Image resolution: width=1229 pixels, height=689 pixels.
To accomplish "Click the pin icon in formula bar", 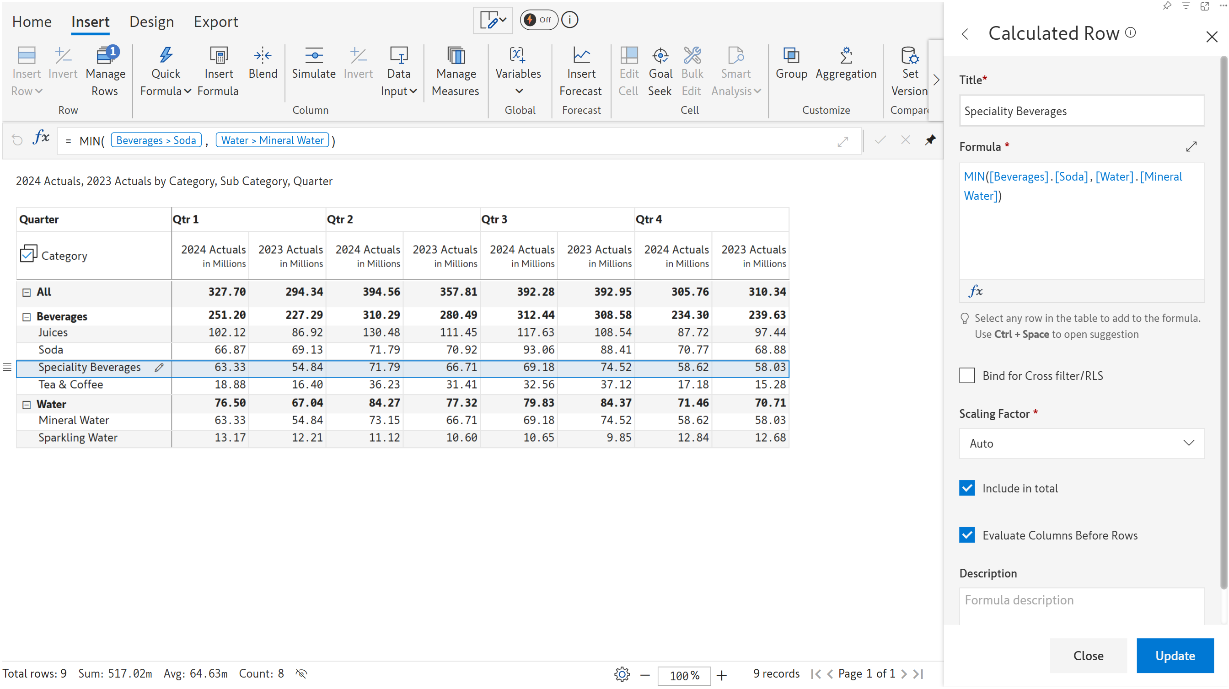I will 930,140.
